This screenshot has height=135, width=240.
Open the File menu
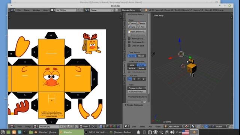coord(19,10)
